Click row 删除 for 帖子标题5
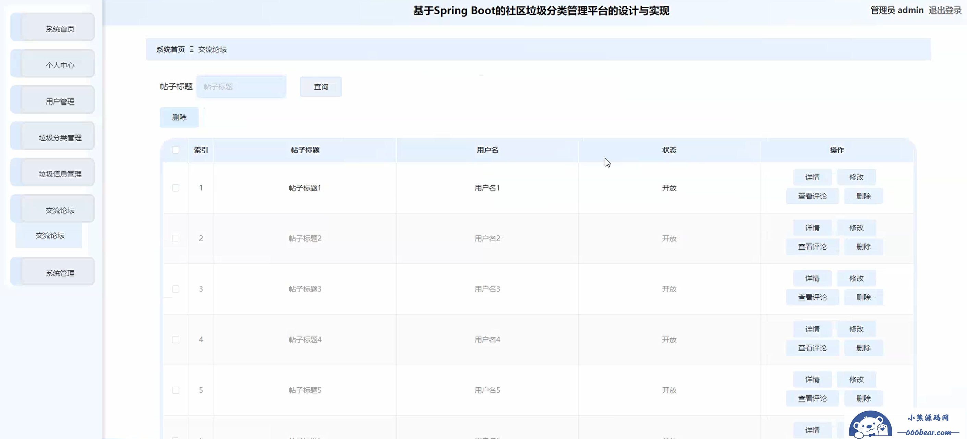The width and height of the screenshot is (967, 439). coord(863,399)
